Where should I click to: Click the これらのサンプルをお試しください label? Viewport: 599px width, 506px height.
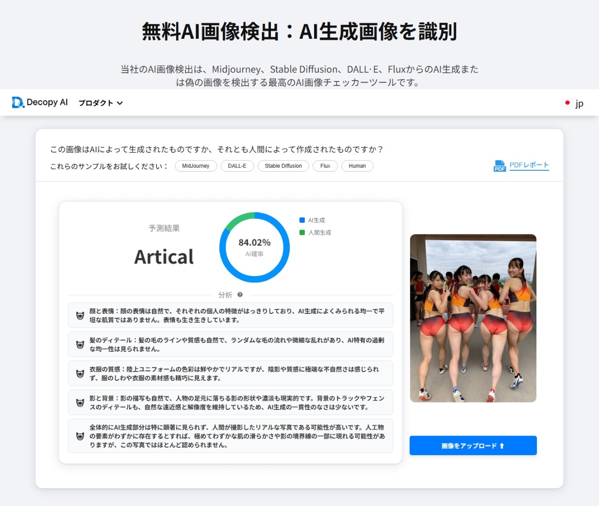pyautogui.click(x=109, y=166)
